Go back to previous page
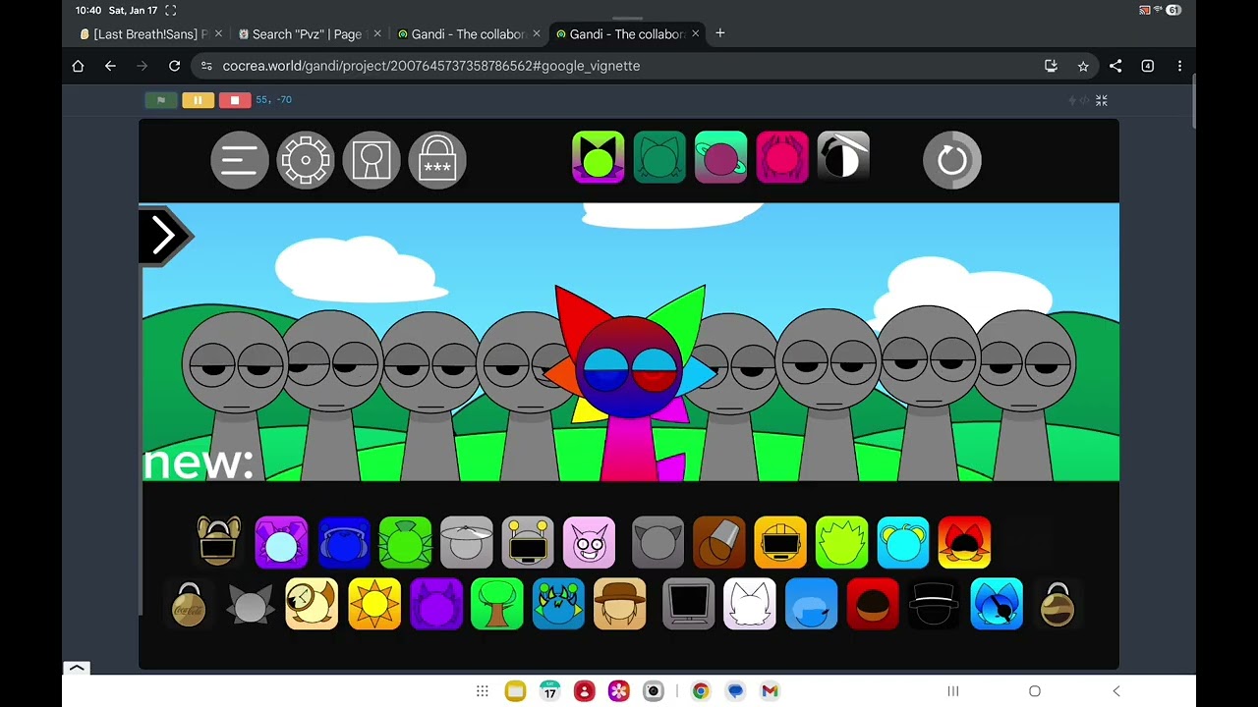1258x707 pixels. [110, 66]
